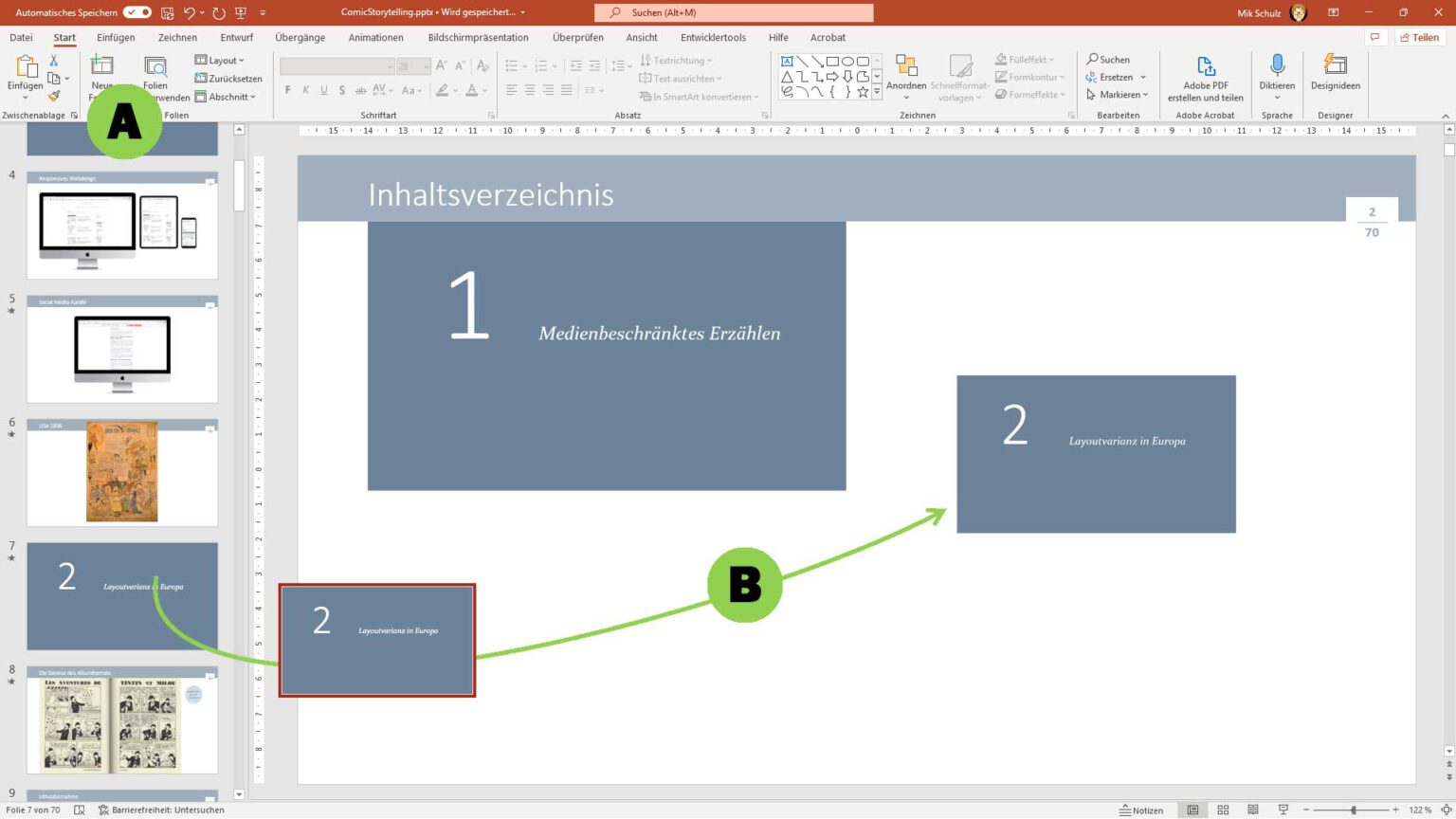This screenshot has width=1456, height=819.
Task: Expand the Layout dropdown
Action: [220, 60]
